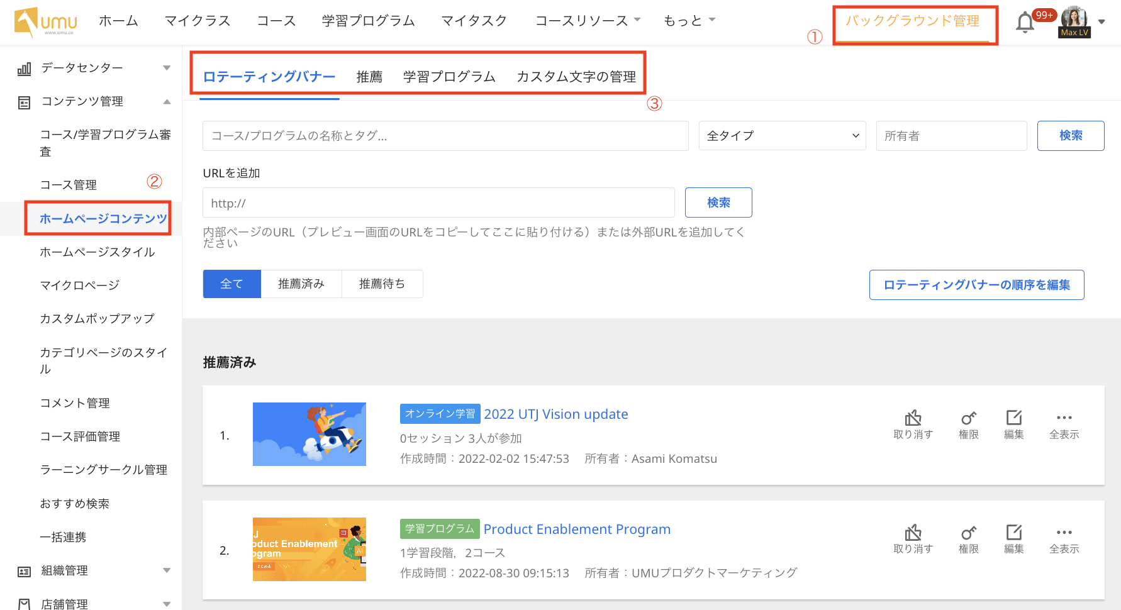1121x610 pixels.
Task: Click ロテーティングバナーの順序を編集 button
Action: tap(976, 285)
